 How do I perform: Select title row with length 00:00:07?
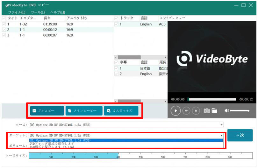(58, 35)
